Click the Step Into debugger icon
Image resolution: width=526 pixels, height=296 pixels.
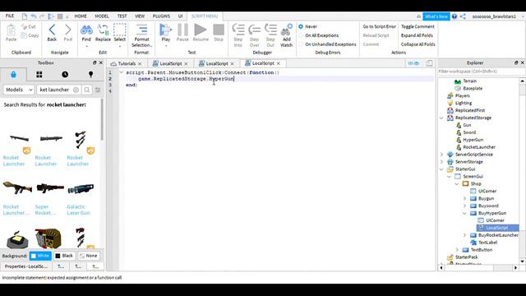tap(238, 30)
